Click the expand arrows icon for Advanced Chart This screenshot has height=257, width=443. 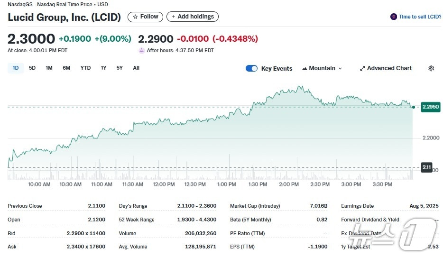(x=362, y=68)
